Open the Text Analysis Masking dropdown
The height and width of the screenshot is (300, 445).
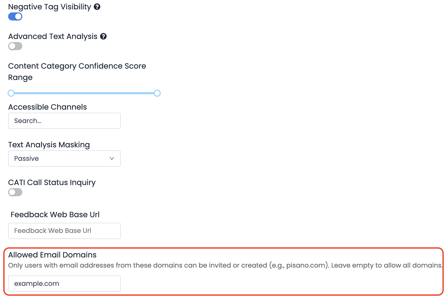[x=64, y=158]
